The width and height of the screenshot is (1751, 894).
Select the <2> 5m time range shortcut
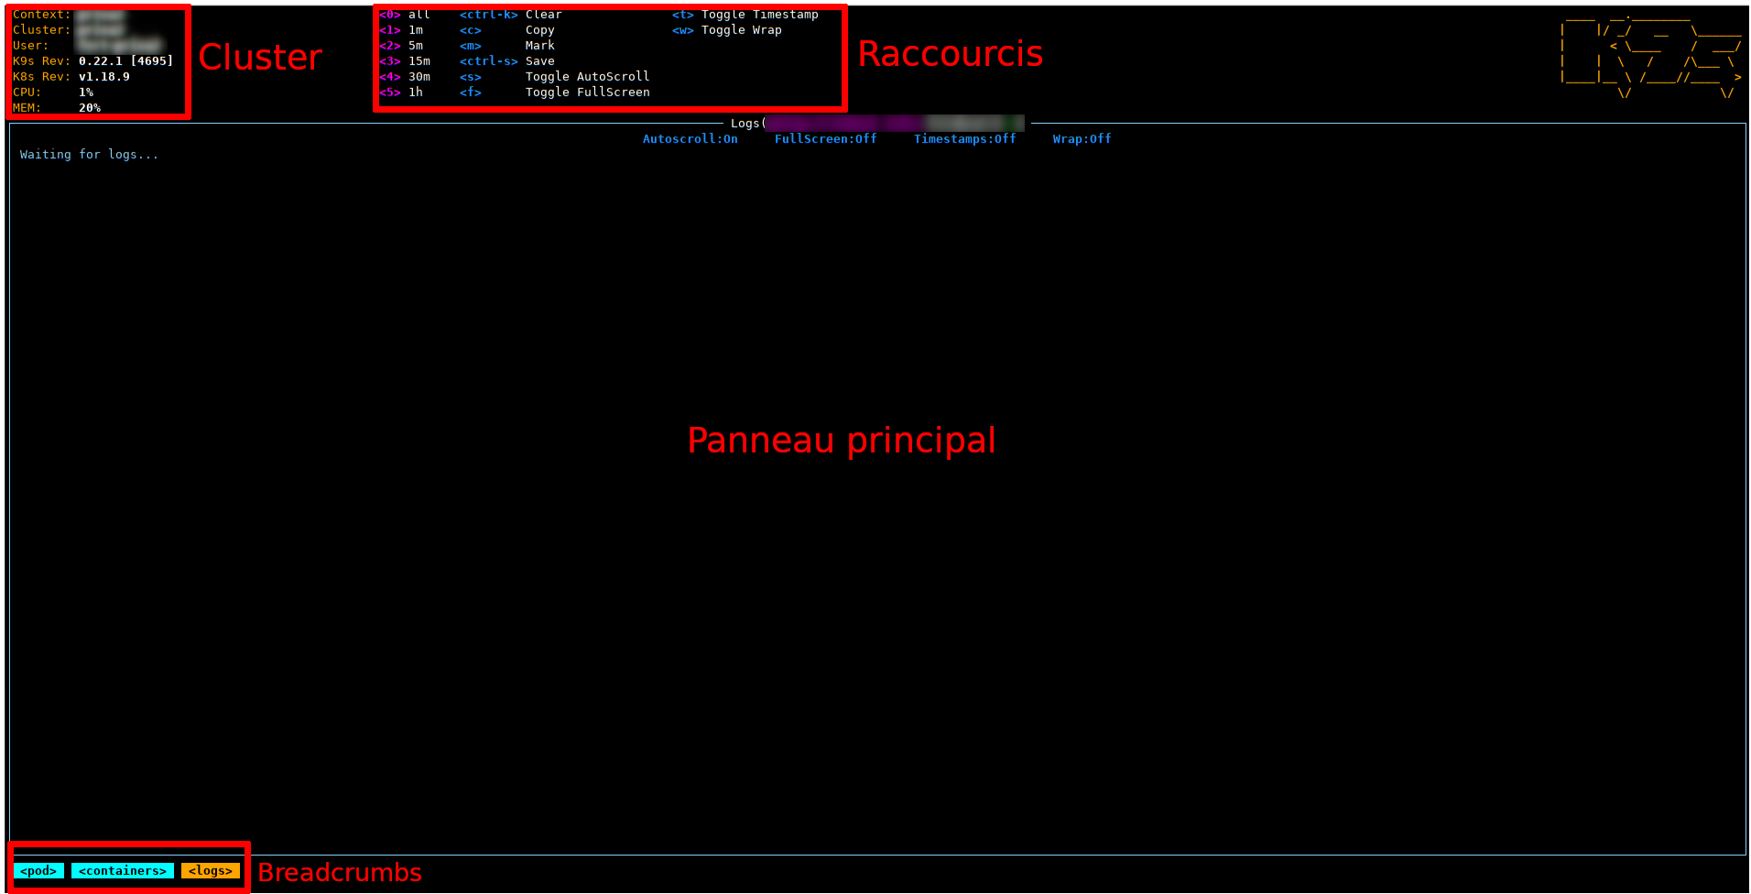(401, 46)
